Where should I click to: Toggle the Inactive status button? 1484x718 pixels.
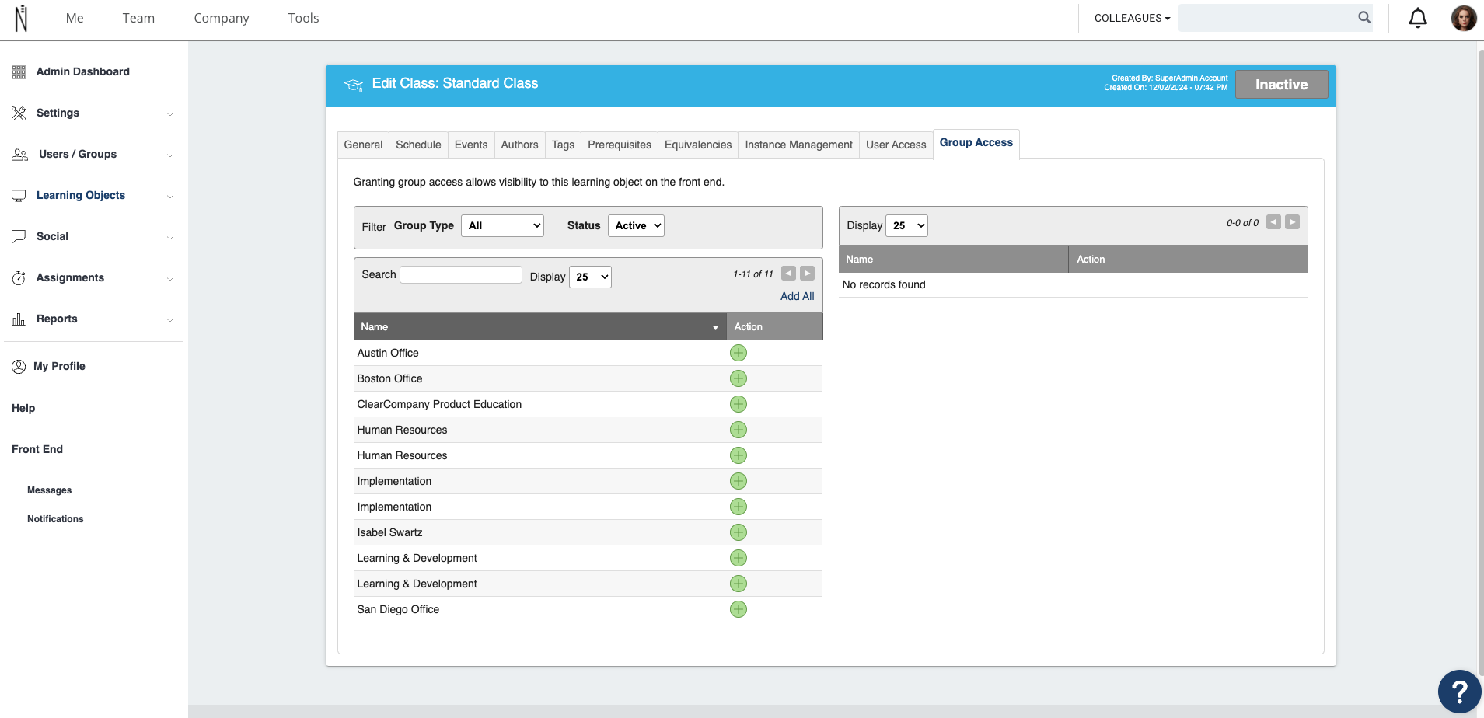point(1281,85)
